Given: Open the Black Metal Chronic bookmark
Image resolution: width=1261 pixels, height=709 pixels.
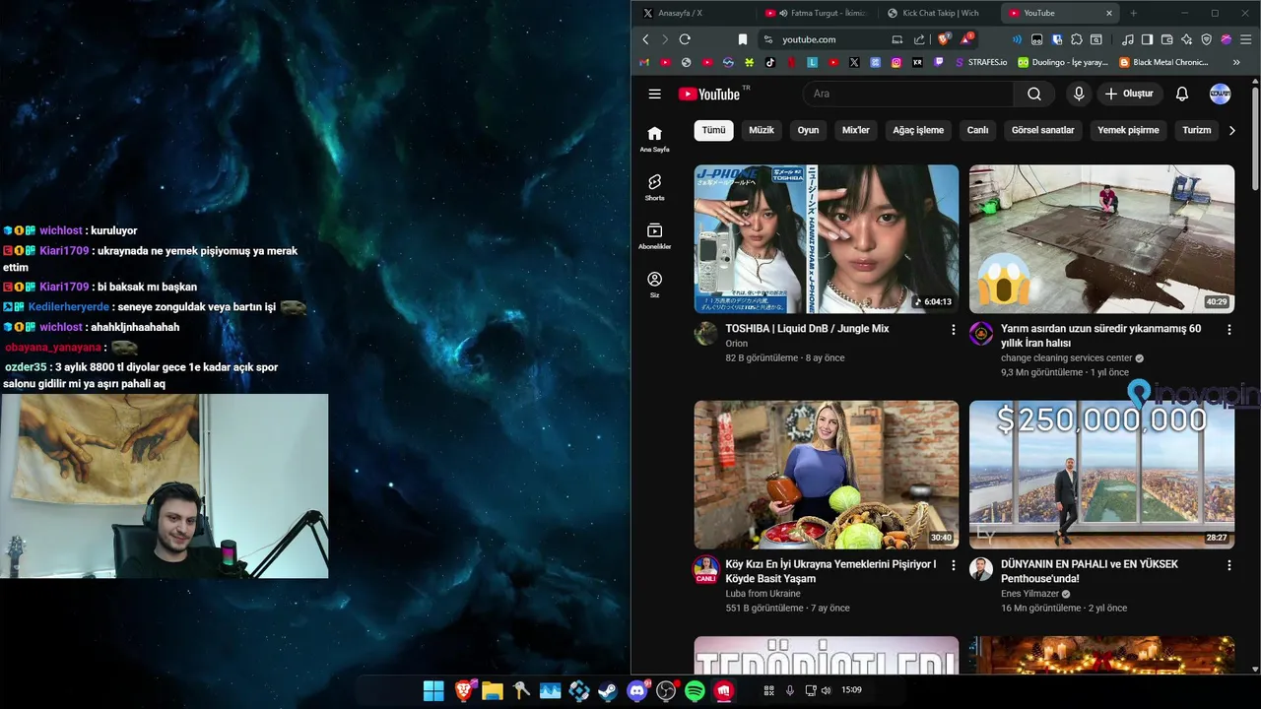Looking at the screenshot, I should click(x=1163, y=62).
